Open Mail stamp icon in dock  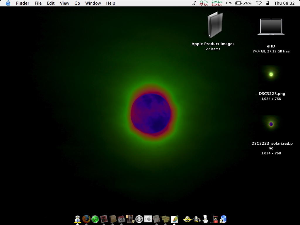tap(104, 219)
